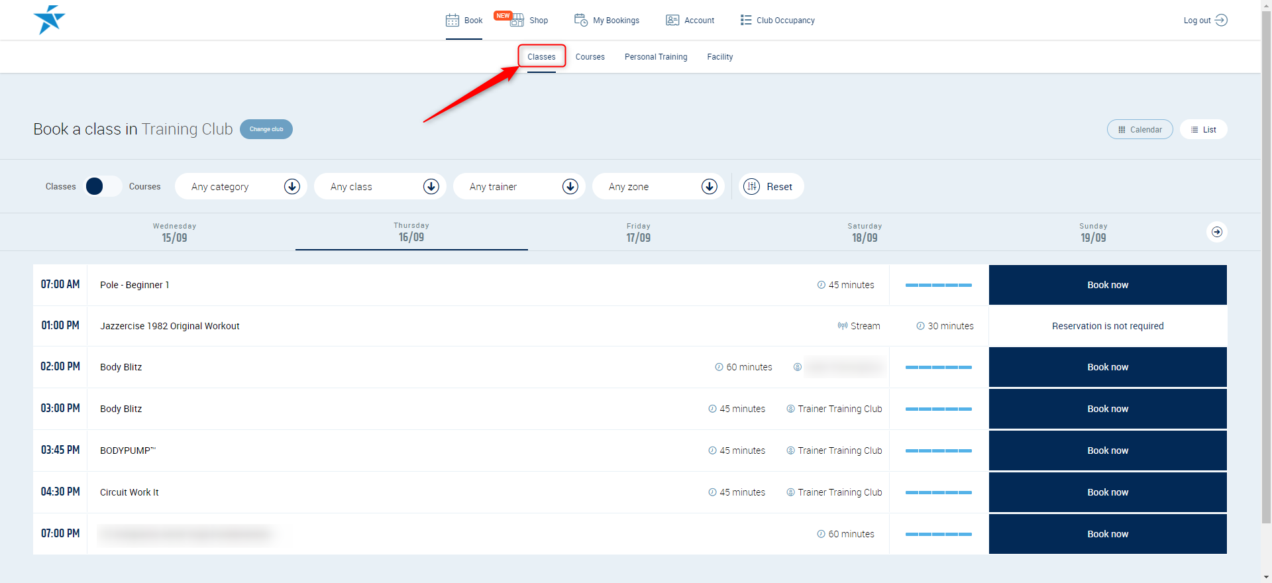The image size is (1272, 583).
Task: Switch to Personal Training tab
Action: (655, 57)
